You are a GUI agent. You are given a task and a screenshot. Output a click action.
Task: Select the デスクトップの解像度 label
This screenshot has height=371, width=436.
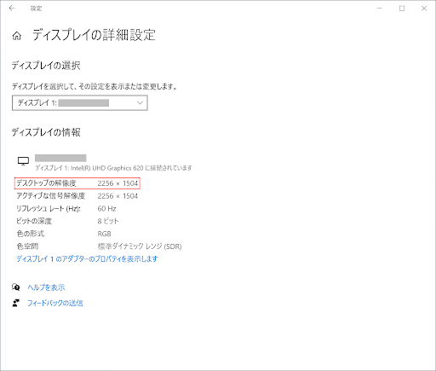click(46, 183)
